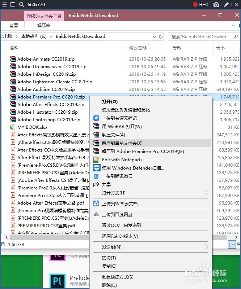Take a screenshot with the camera icon
This screenshot has height=289, width=241.
[216, 5]
